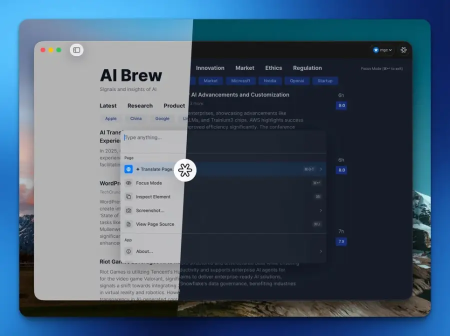
Task: Choose Screenshot... command
Action: point(224,210)
